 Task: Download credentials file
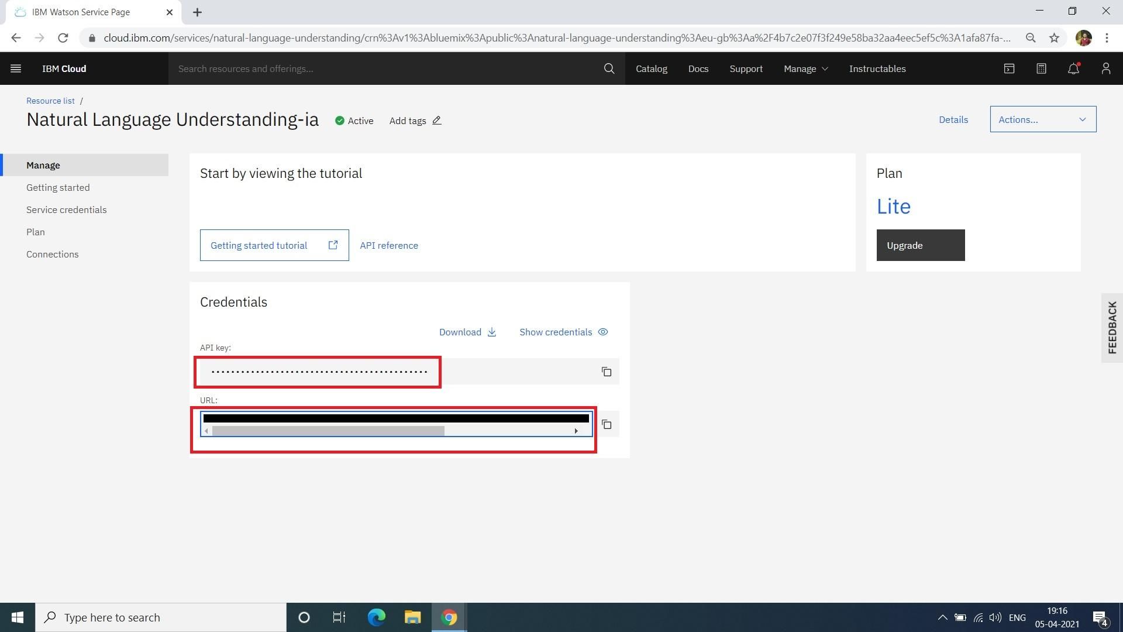tap(467, 332)
